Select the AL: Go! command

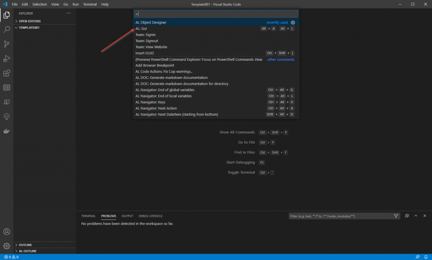click(x=216, y=29)
